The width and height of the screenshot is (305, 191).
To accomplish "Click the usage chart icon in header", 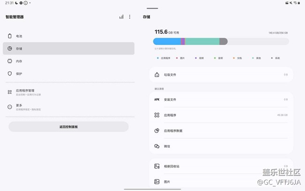I will (121, 17).
